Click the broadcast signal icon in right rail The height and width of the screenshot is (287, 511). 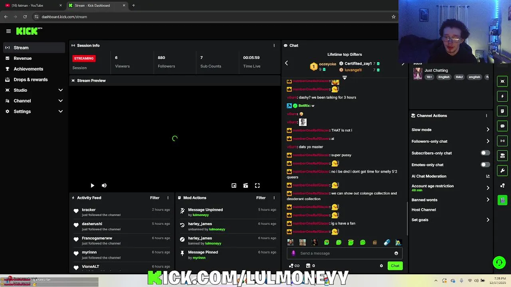(x=503, y=141)
